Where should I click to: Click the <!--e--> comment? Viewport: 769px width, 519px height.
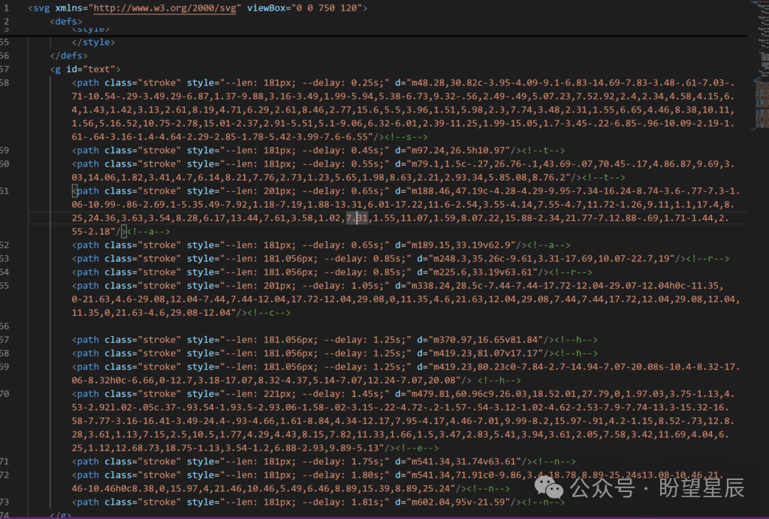click(417, 448)
